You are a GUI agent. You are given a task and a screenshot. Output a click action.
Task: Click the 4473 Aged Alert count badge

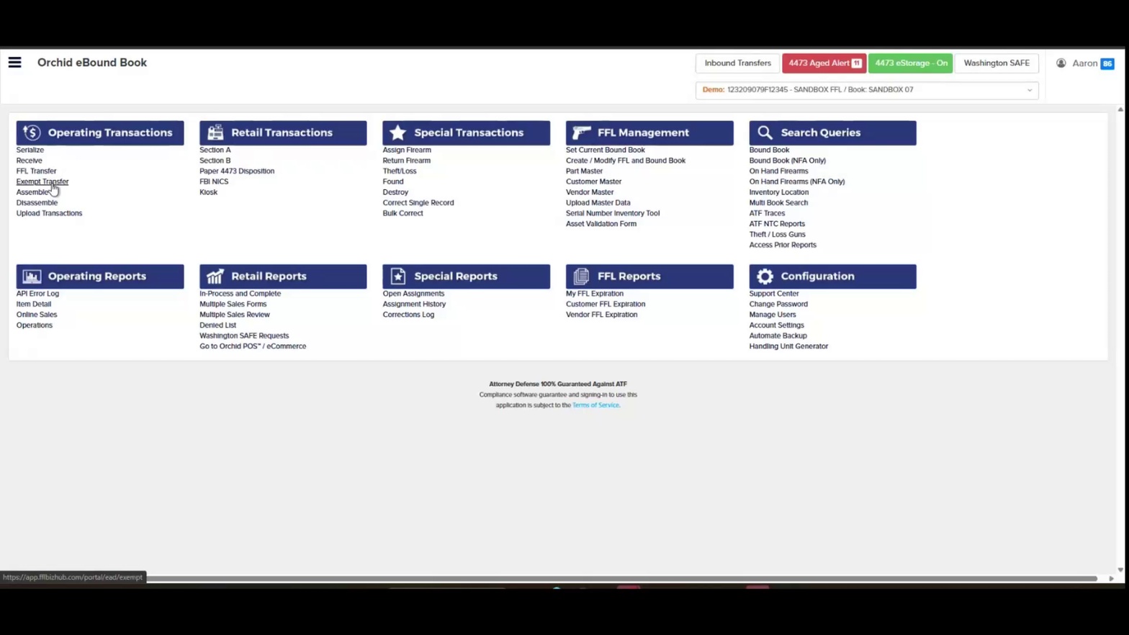(857, 63)
